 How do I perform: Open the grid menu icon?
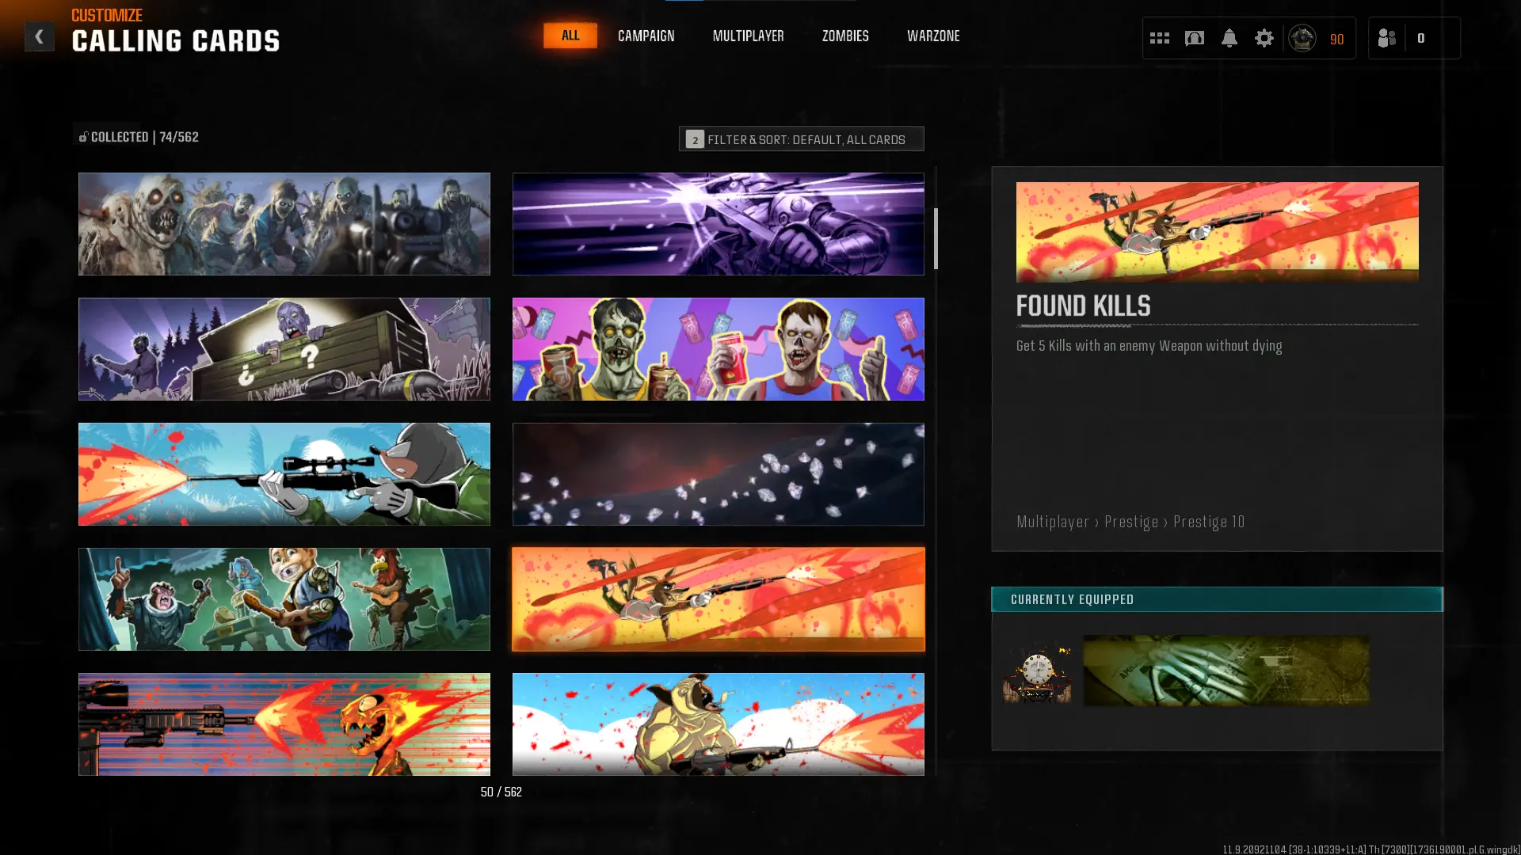tap(1159, 38)
